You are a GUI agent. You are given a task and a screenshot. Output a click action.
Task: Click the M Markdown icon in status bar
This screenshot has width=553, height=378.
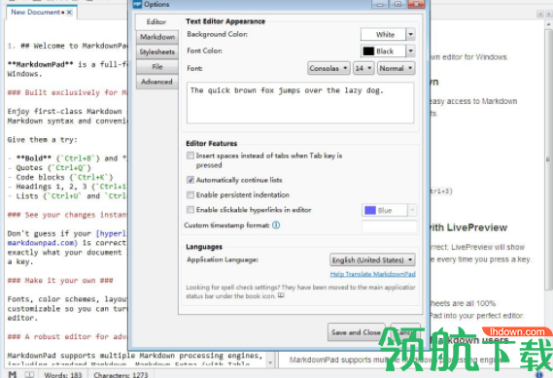pyautogui.click(x=13, y=374)
